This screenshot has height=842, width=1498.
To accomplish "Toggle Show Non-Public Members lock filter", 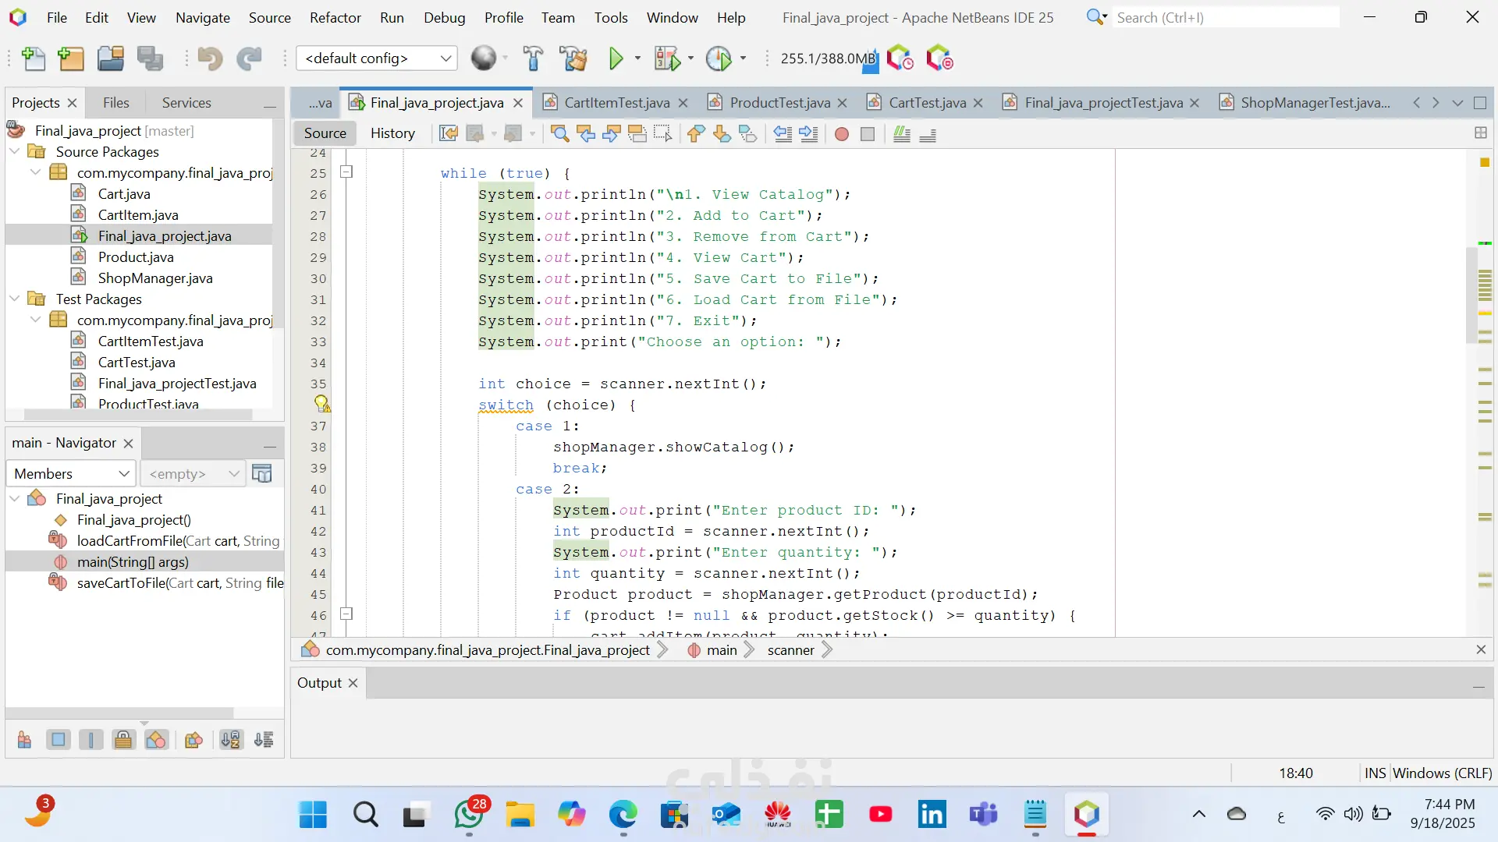I will [123, 740].
